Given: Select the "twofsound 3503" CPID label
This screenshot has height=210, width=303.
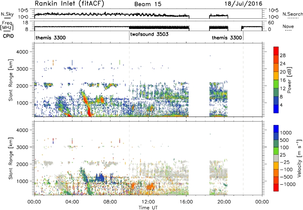Looking at the screenshot, I should [x=149, y=34].
